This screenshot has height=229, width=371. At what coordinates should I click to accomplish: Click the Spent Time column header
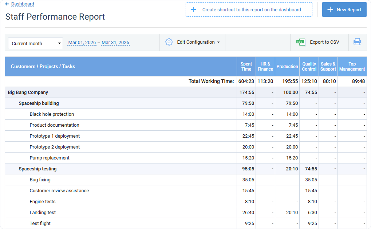pos(246,66)
